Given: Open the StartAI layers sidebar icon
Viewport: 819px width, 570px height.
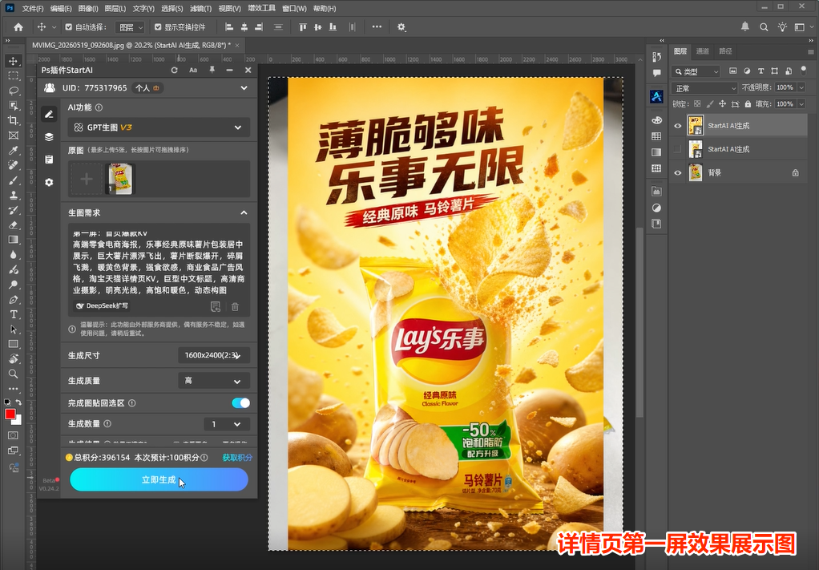Looking at the screenshot, I should (x=49, y=137).
